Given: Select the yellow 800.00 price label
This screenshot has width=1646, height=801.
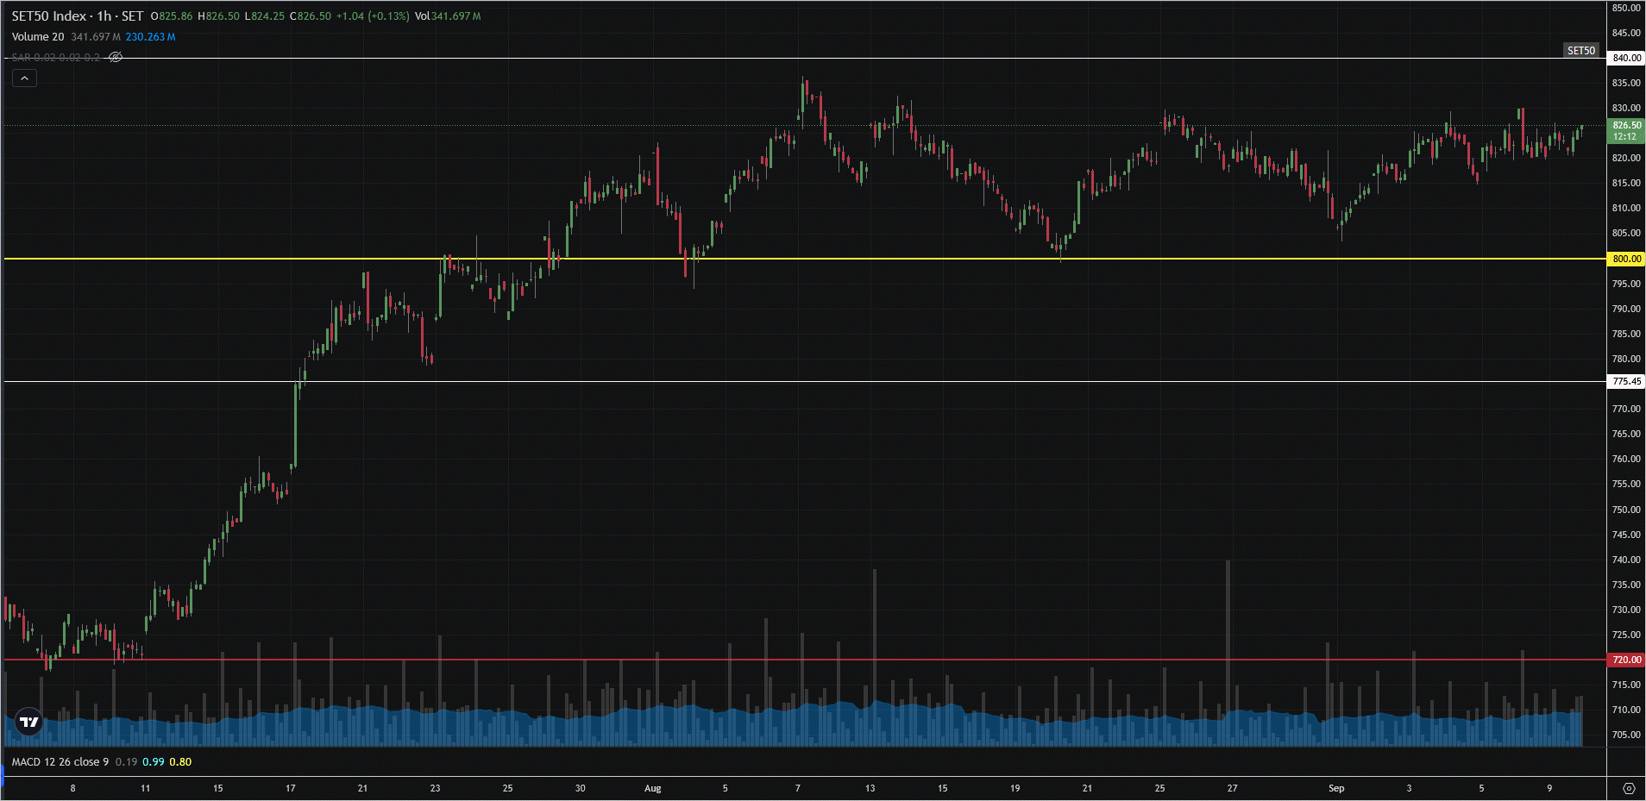Looking at the screenshot, I should point(1626,259).
